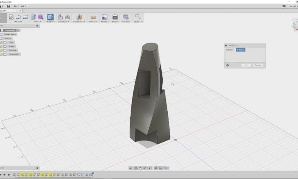Click the info icon in the Press Pull dialog
The width and height of the screenshot is (298, 179).
[x=227, y=66]
